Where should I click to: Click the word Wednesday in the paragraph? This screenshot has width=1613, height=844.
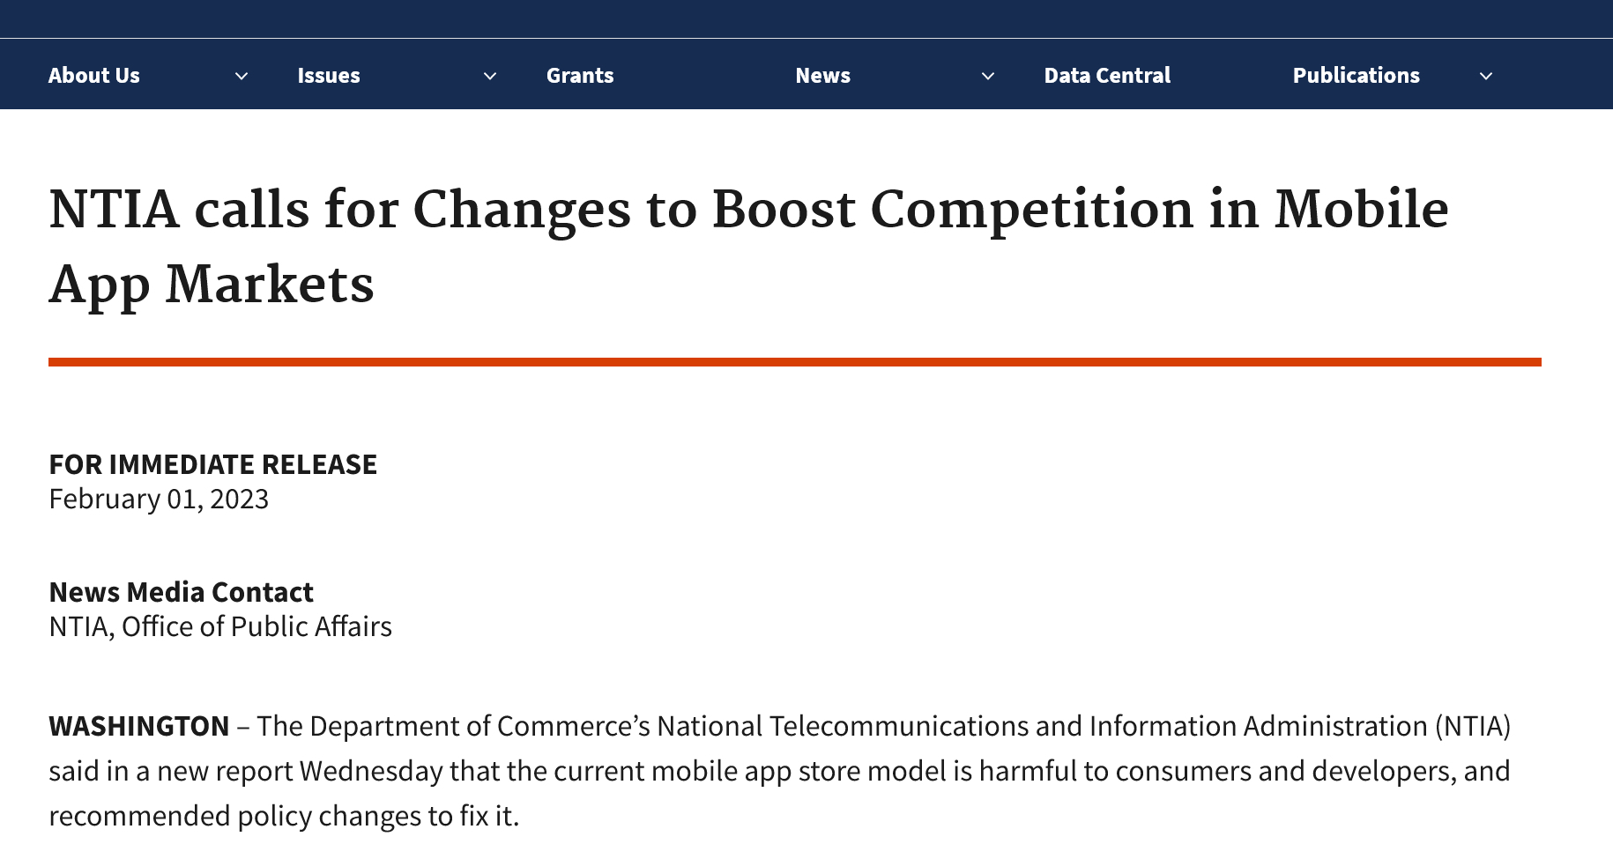[x=371, y=771]
